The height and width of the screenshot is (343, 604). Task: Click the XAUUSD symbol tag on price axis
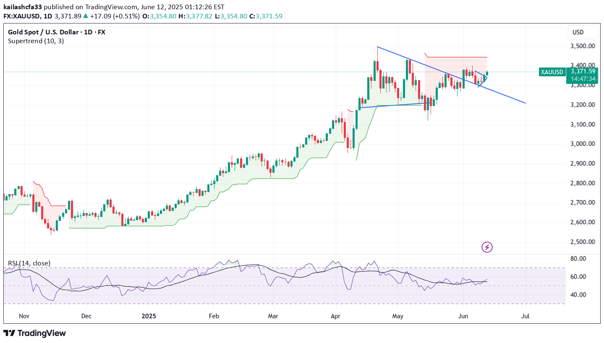(552, 72)
